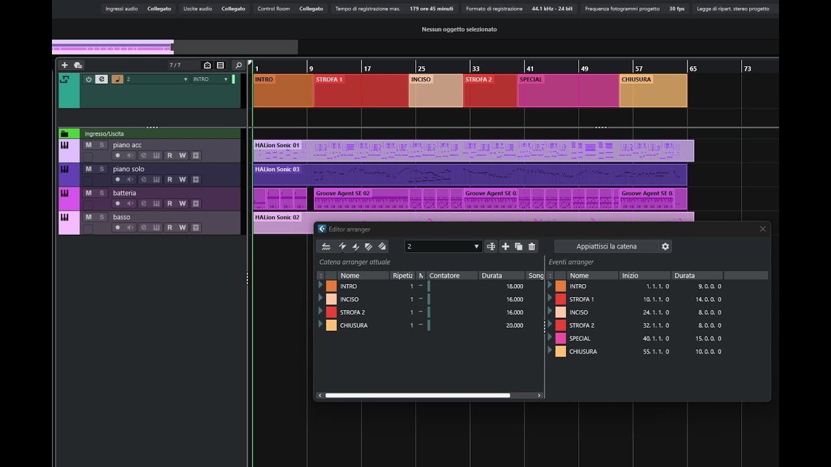Sort chain list by Nome column header
Image resolution: width=831 pixels, height=467 pixels.
coord(363,276)
